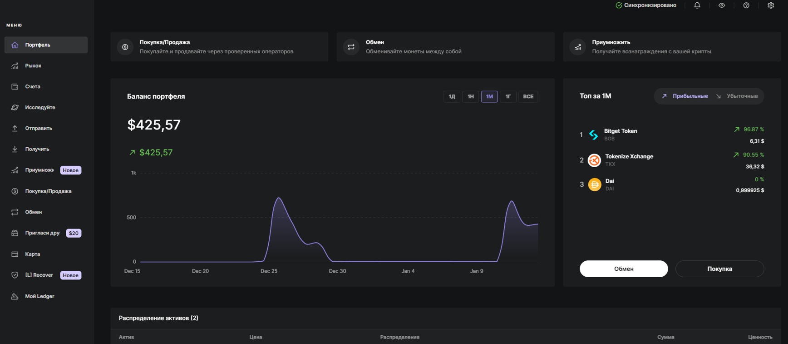Click the $425,57 portfolio balance
The height and width of the screenshot is (344, 788).
154,125
